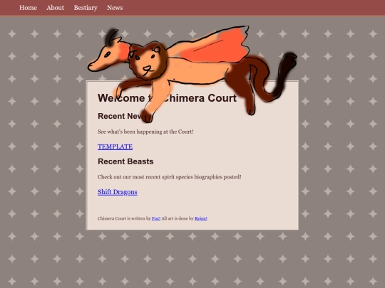Viewport: 385px width, 288px height.
Task: Go to the About page
Action: pyautogui.click(x=55, y=8)
